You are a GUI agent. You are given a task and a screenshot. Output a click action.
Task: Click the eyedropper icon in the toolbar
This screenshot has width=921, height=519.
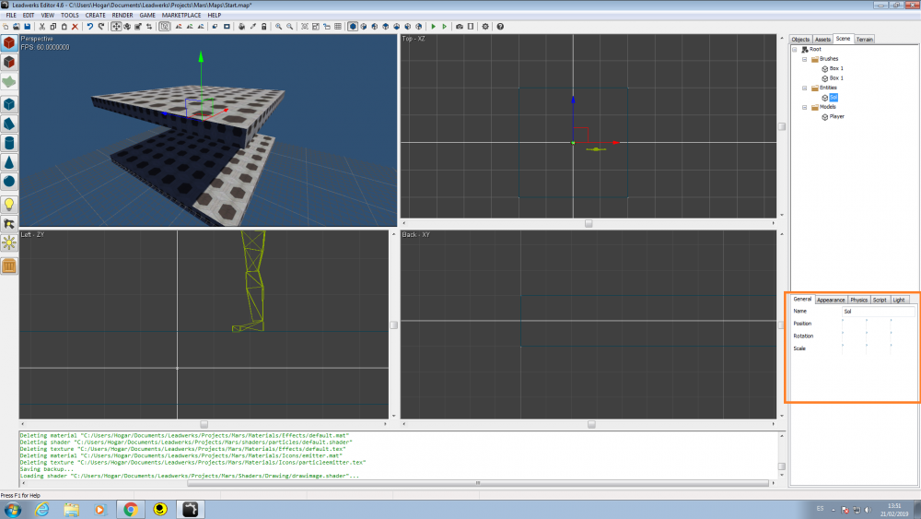pos(253,27)
